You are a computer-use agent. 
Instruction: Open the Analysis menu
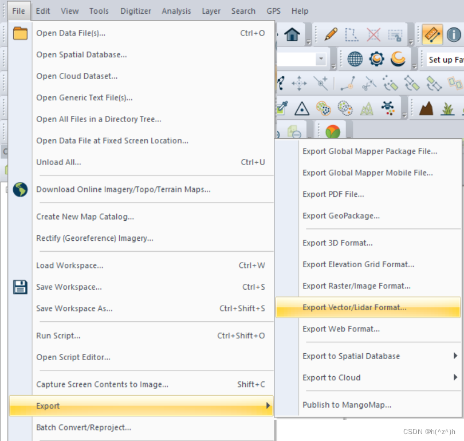176,11
